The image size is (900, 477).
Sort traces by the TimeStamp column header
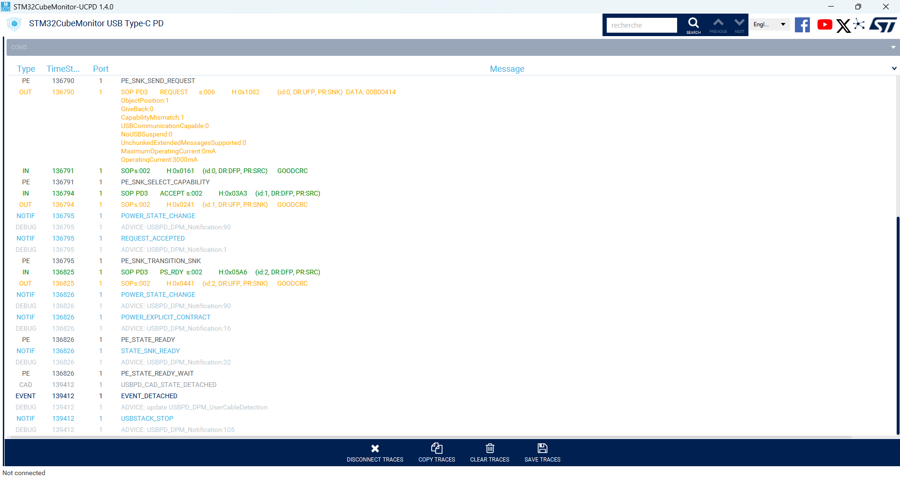click(x=63, y=68)
